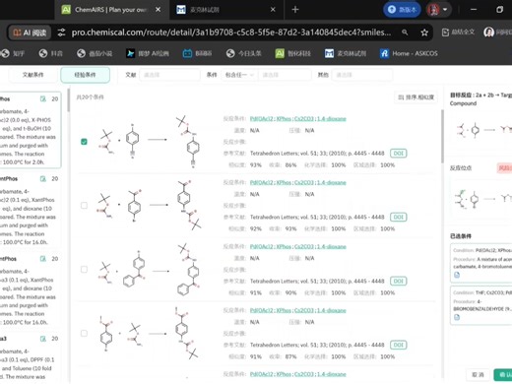Uncheck the 86% yield reaction checkbox
Image resolution: width=512 pixels, height=384 pixels.
coord(84,142)
